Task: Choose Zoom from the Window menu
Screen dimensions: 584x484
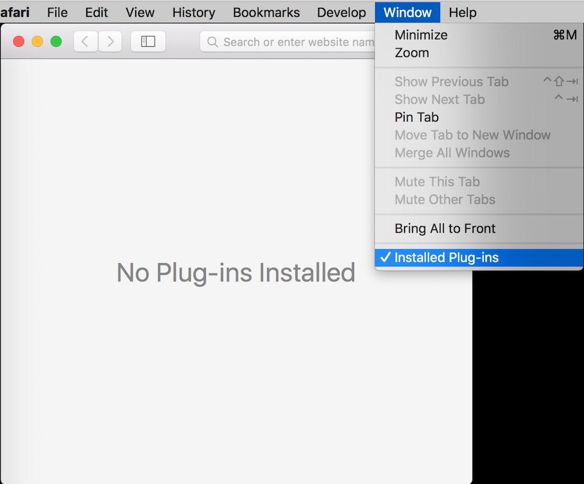Action: [411, 53]
